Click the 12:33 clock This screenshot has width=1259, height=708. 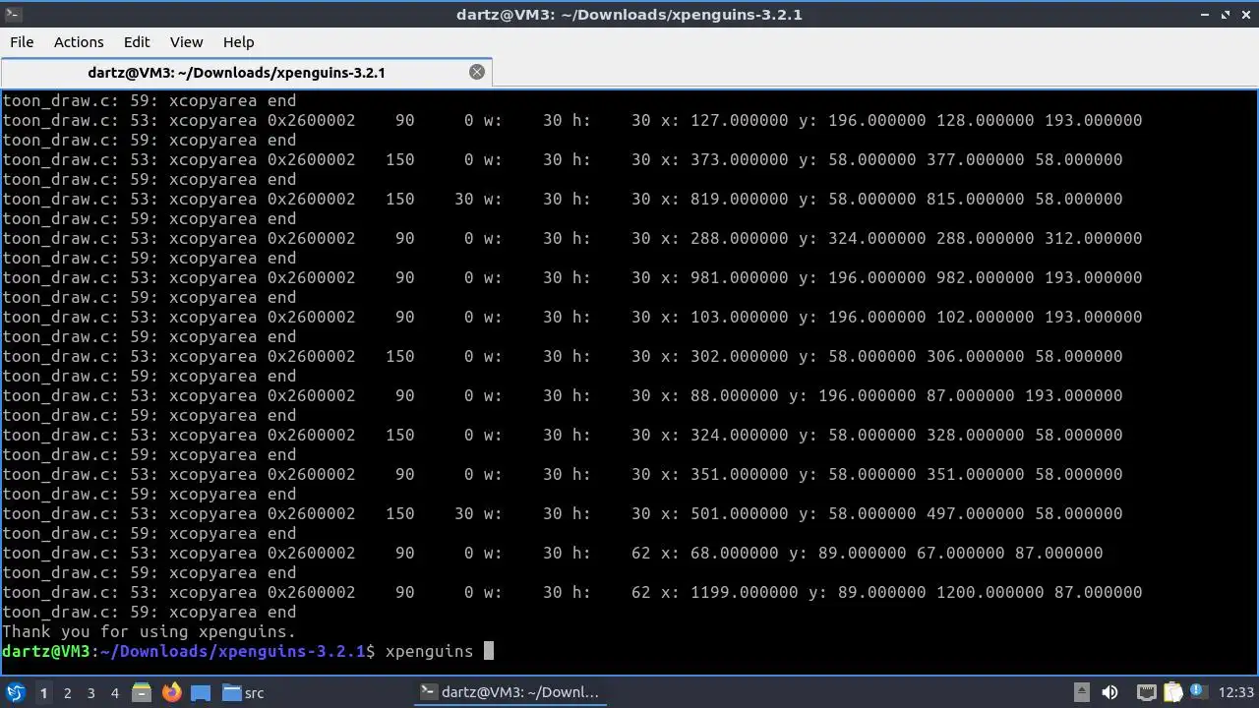click(1236, 692)
